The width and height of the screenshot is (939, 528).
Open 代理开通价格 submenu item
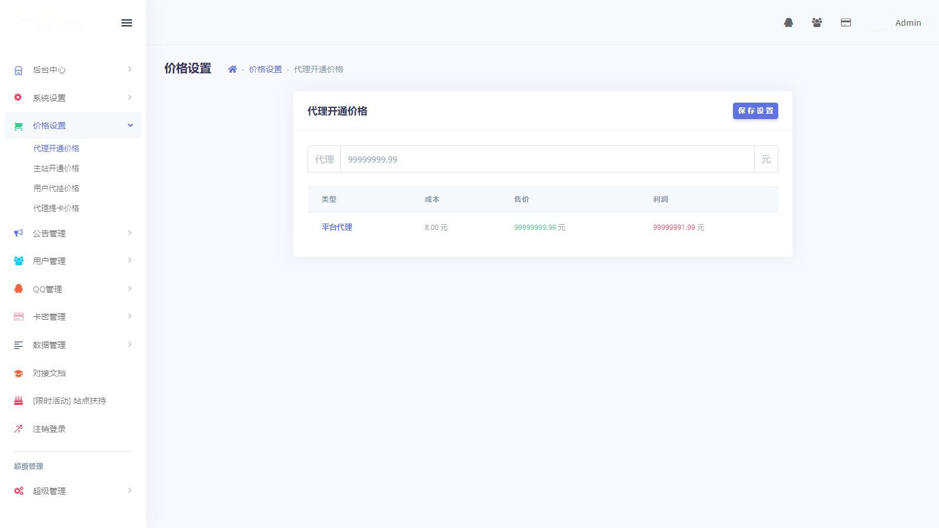pyautogui.click(x=56, y=148)
